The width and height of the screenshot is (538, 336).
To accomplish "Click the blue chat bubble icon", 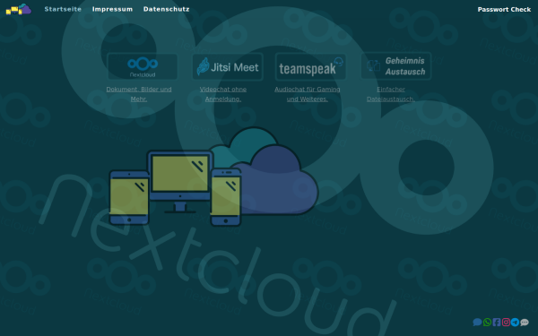I will point(477,323).
